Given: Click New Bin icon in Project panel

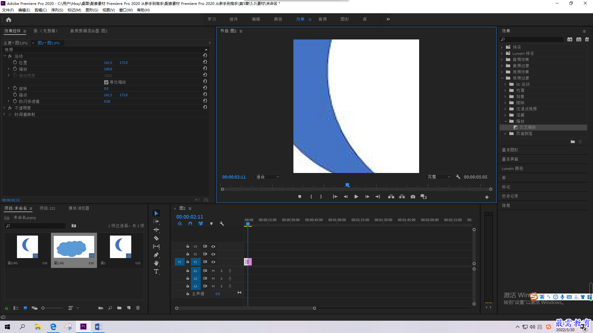Looking at the screenshot, I should pos(119,308).
